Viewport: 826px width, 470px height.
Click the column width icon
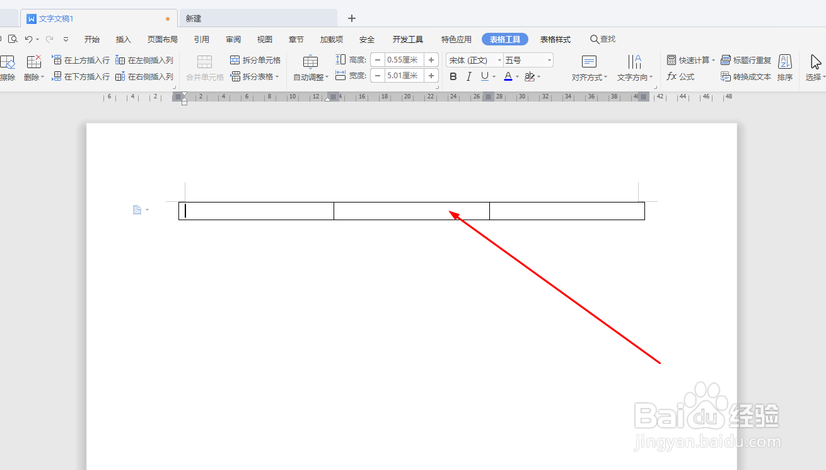[340, 76]
